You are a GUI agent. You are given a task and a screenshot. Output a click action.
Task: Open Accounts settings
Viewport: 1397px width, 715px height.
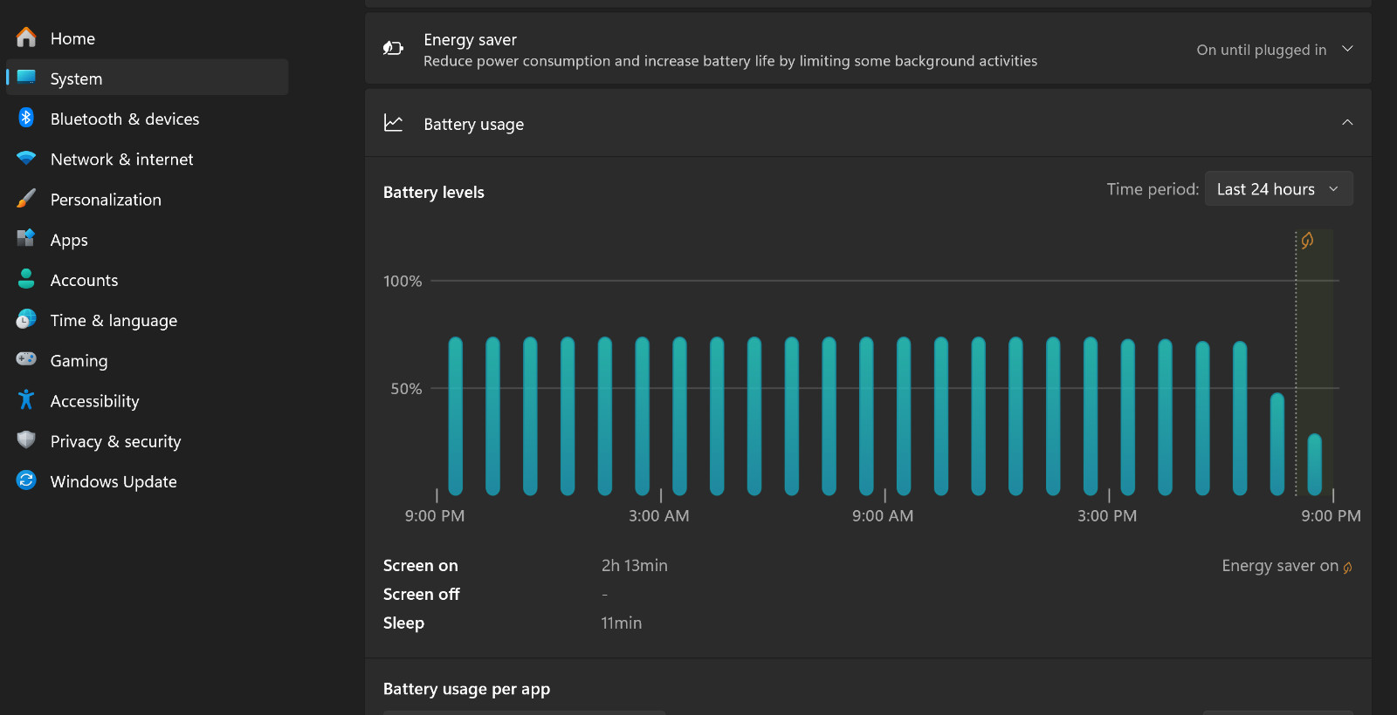coord(147,280)
